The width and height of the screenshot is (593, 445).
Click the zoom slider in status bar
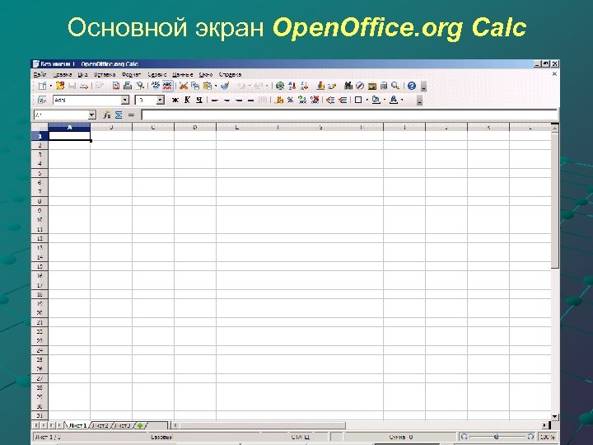coord(497,437)
